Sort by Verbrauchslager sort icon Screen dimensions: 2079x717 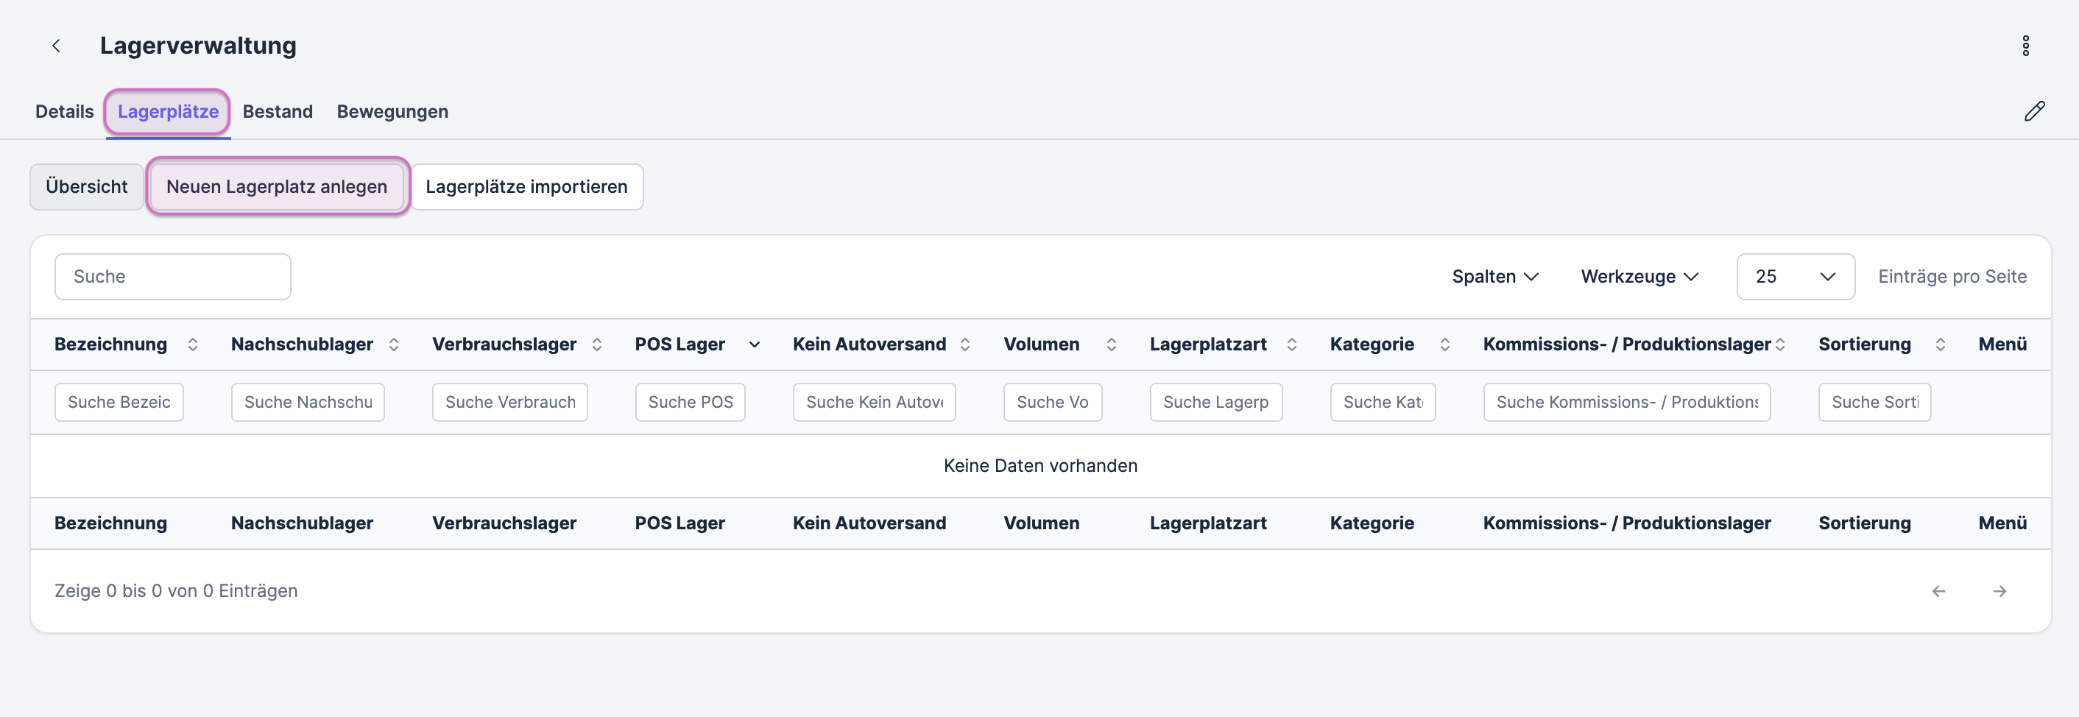click(x=597, y=345)
